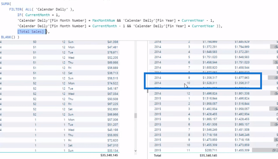Select $1,901,338 in the 2014 month 12 row
This screenshot has height=159, width=278.
tap(242, 94)
